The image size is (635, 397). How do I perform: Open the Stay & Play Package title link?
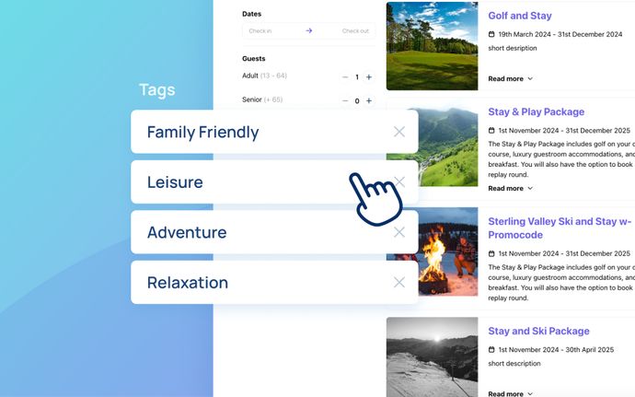coord(536,112)
